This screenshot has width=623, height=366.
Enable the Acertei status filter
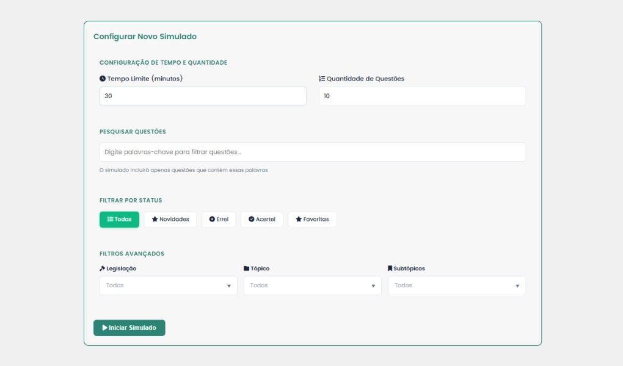(x=262, y=220)
